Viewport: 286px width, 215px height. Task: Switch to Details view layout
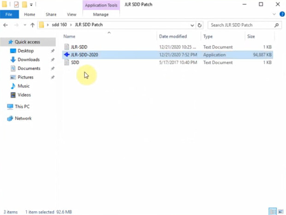[x=273, y=212]
